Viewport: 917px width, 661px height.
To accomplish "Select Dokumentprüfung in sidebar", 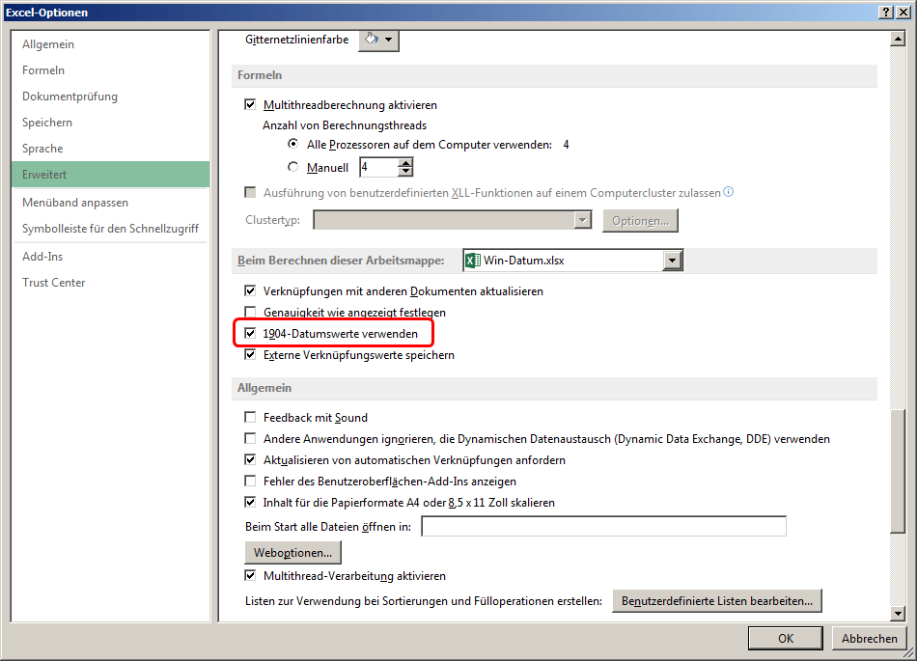I will tap(111, 96).
